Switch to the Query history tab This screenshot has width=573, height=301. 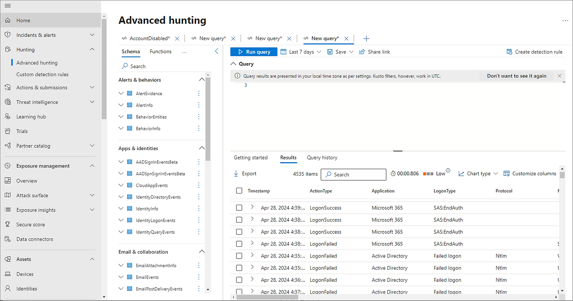click(x=322, y=158)
